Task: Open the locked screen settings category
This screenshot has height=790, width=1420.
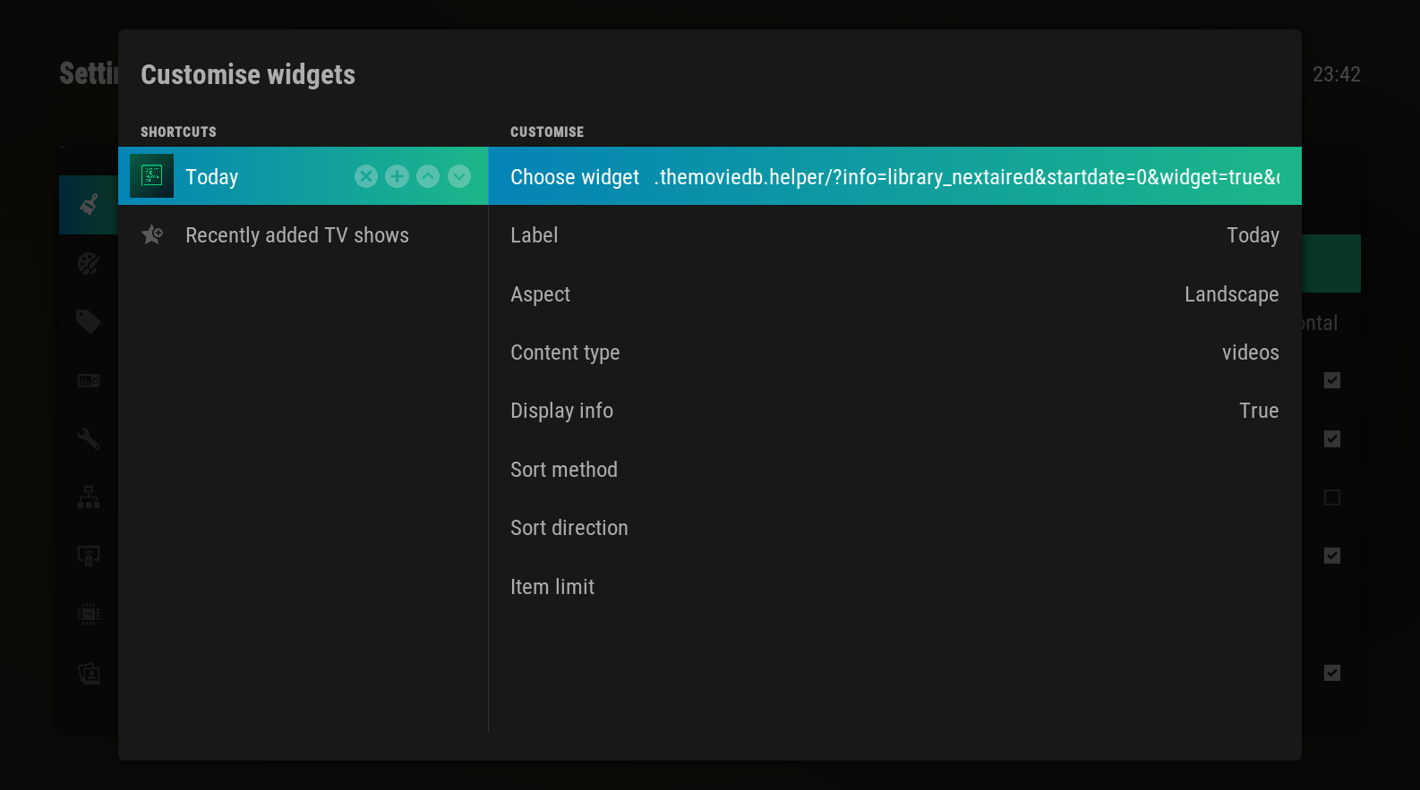Action: click(x=89, y=556)
